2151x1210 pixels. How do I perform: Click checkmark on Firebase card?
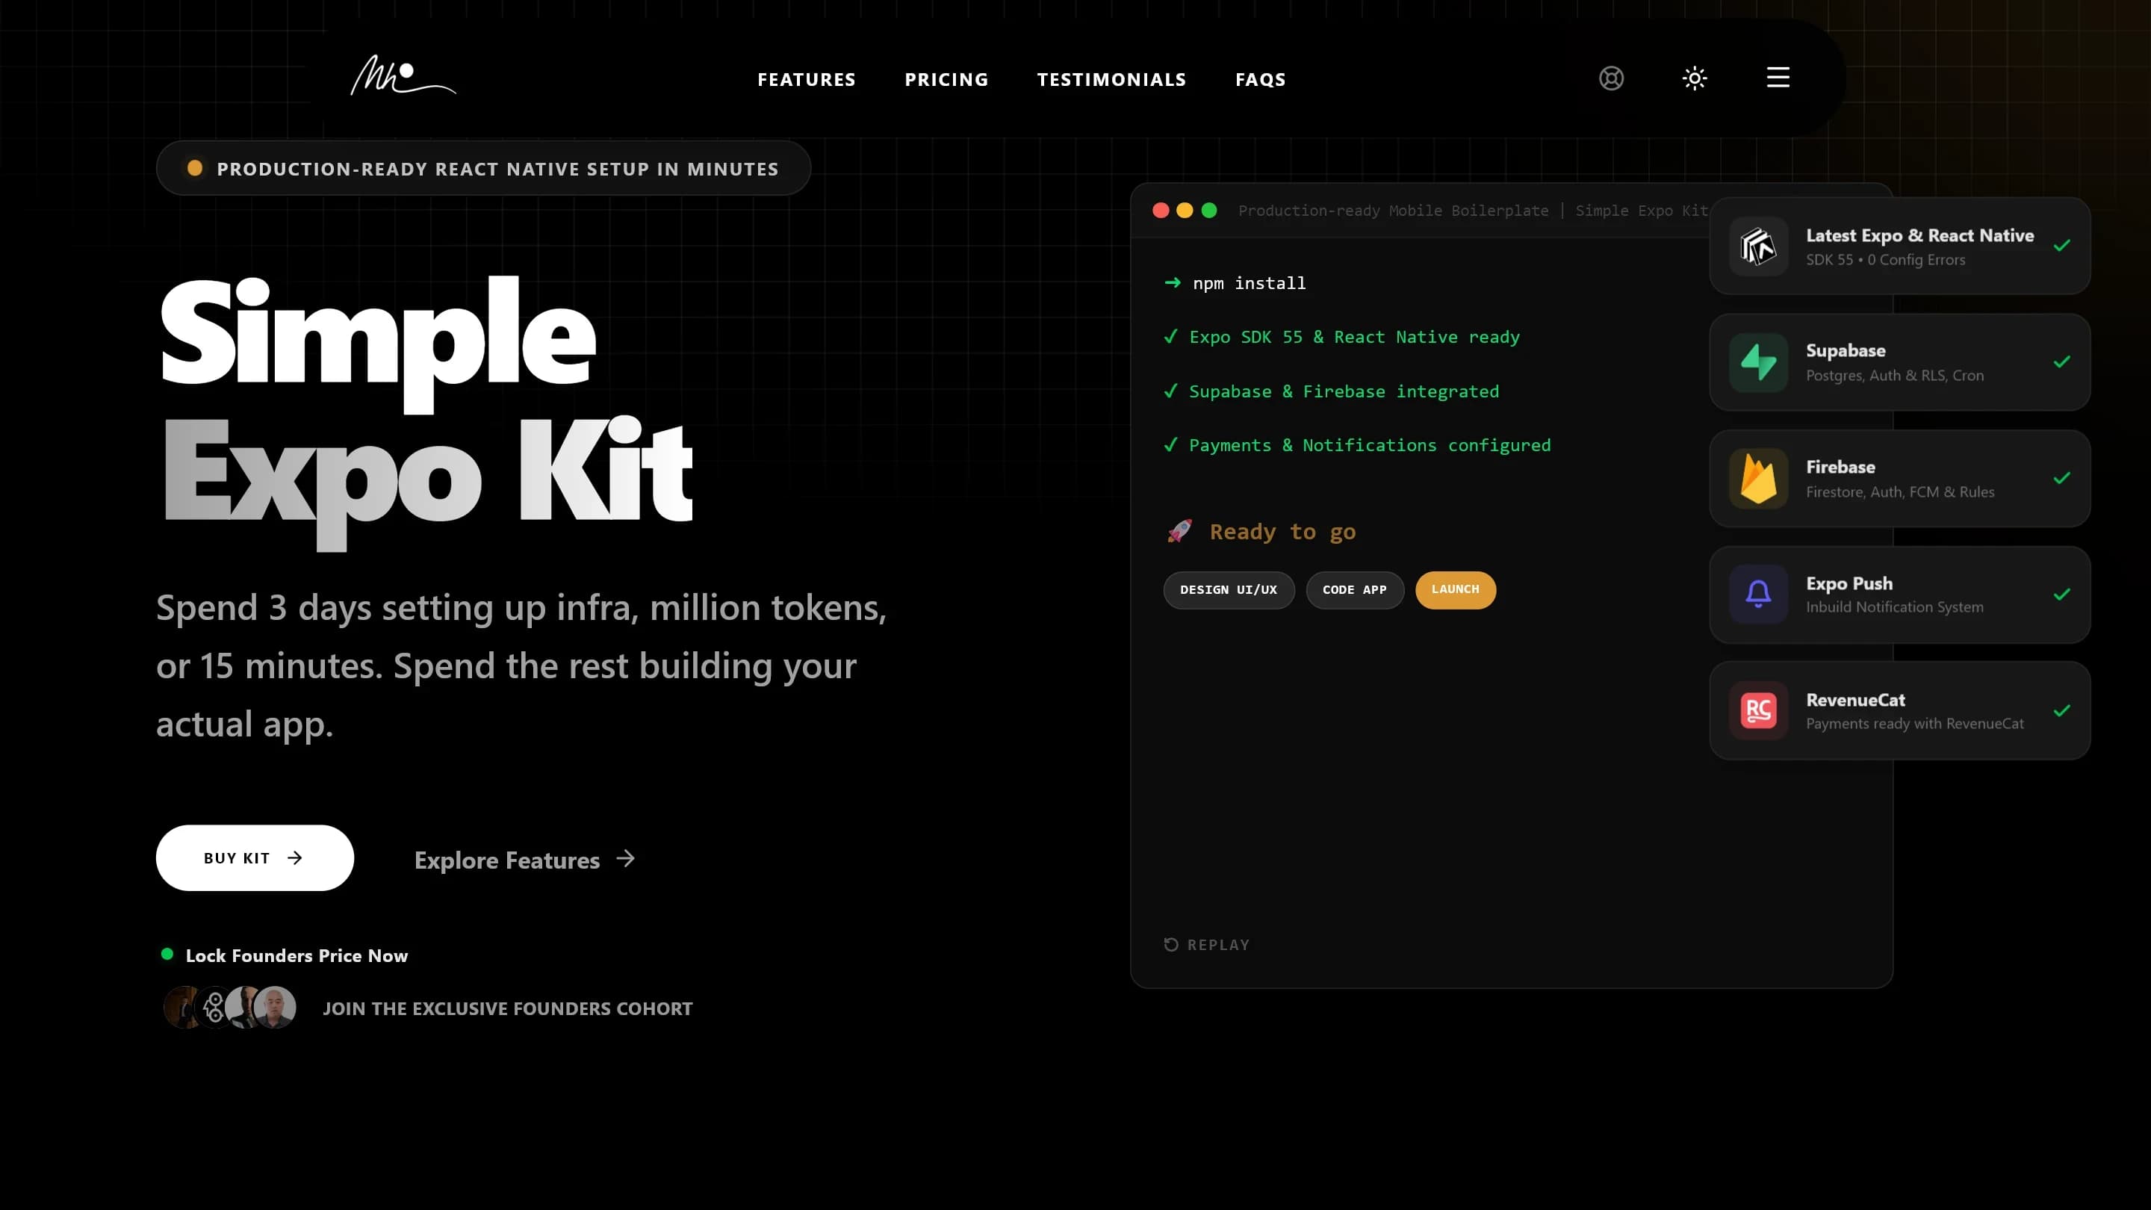2061,478
